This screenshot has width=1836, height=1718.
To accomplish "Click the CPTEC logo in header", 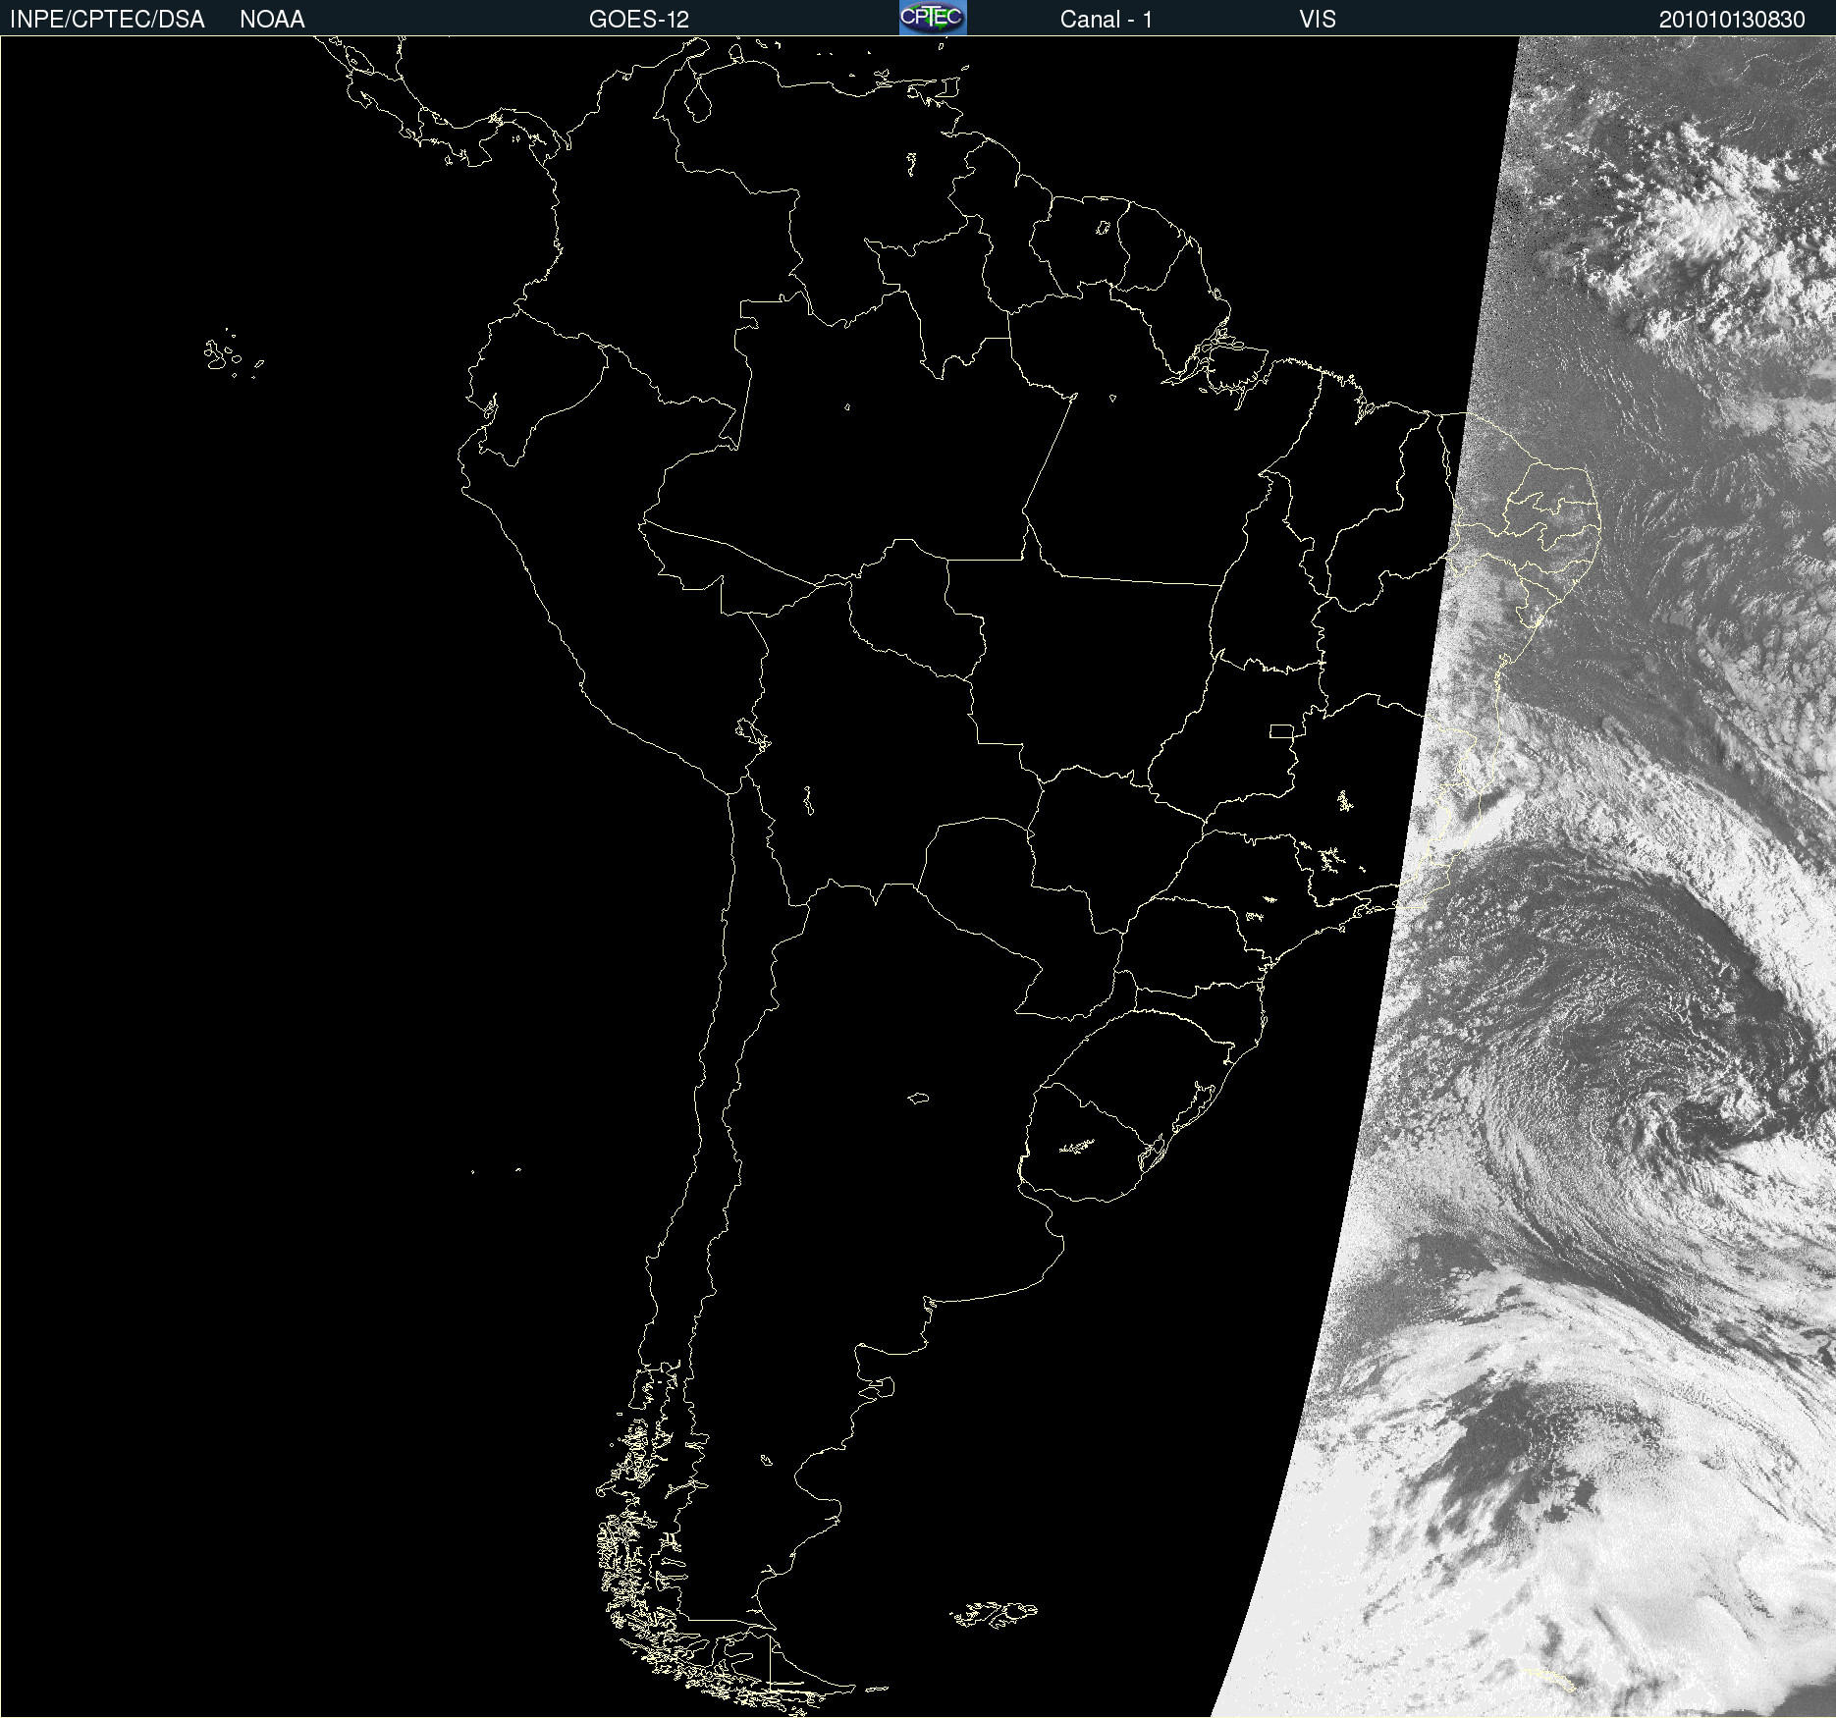I will point(933,18).
